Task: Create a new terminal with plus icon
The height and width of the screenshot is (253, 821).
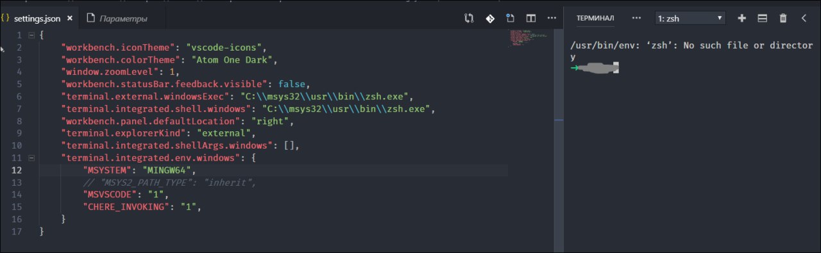Action: coord(742,19)
